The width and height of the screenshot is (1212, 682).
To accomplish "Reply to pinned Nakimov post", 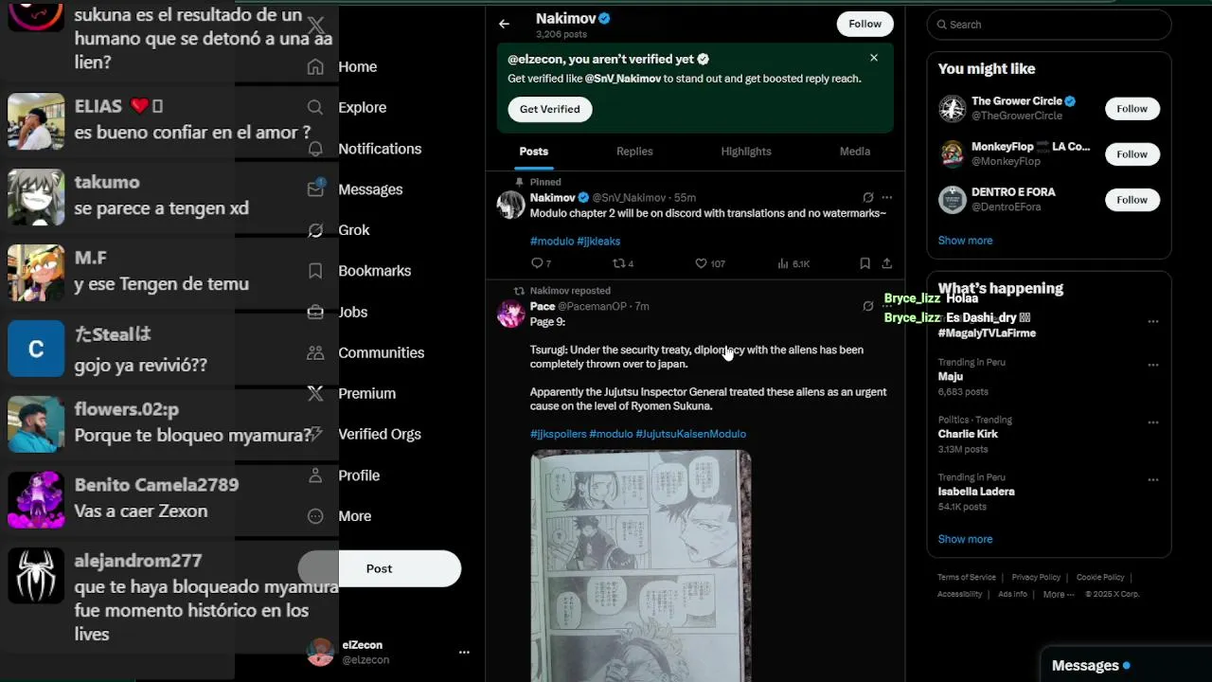I will (x=541, y=263).
